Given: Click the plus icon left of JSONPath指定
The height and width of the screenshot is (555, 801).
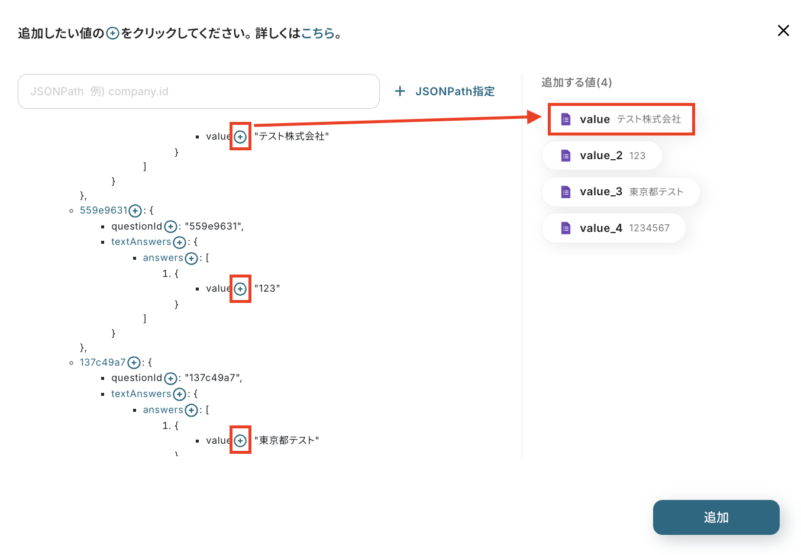Looking at the screenshot, I should click(400, 91).
